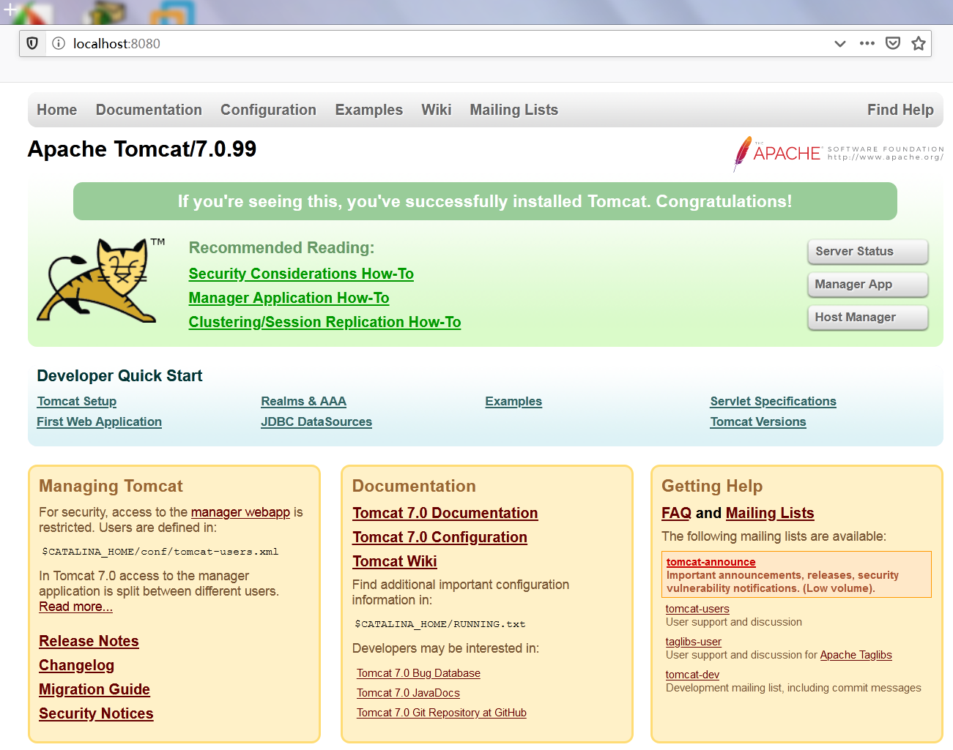Save page to Pocket icon
Viewport: 953px width, 750px height.
893,43
